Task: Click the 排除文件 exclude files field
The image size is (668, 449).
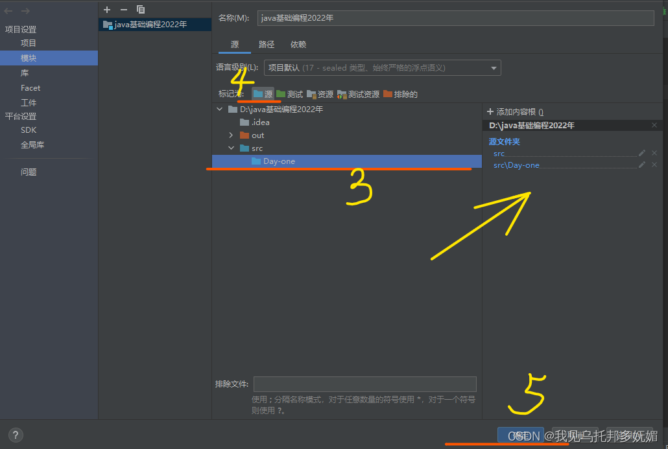Action: (364, 384)
